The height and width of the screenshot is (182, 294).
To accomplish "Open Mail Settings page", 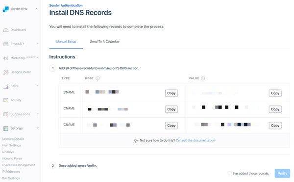I will (x=11, y=178).
